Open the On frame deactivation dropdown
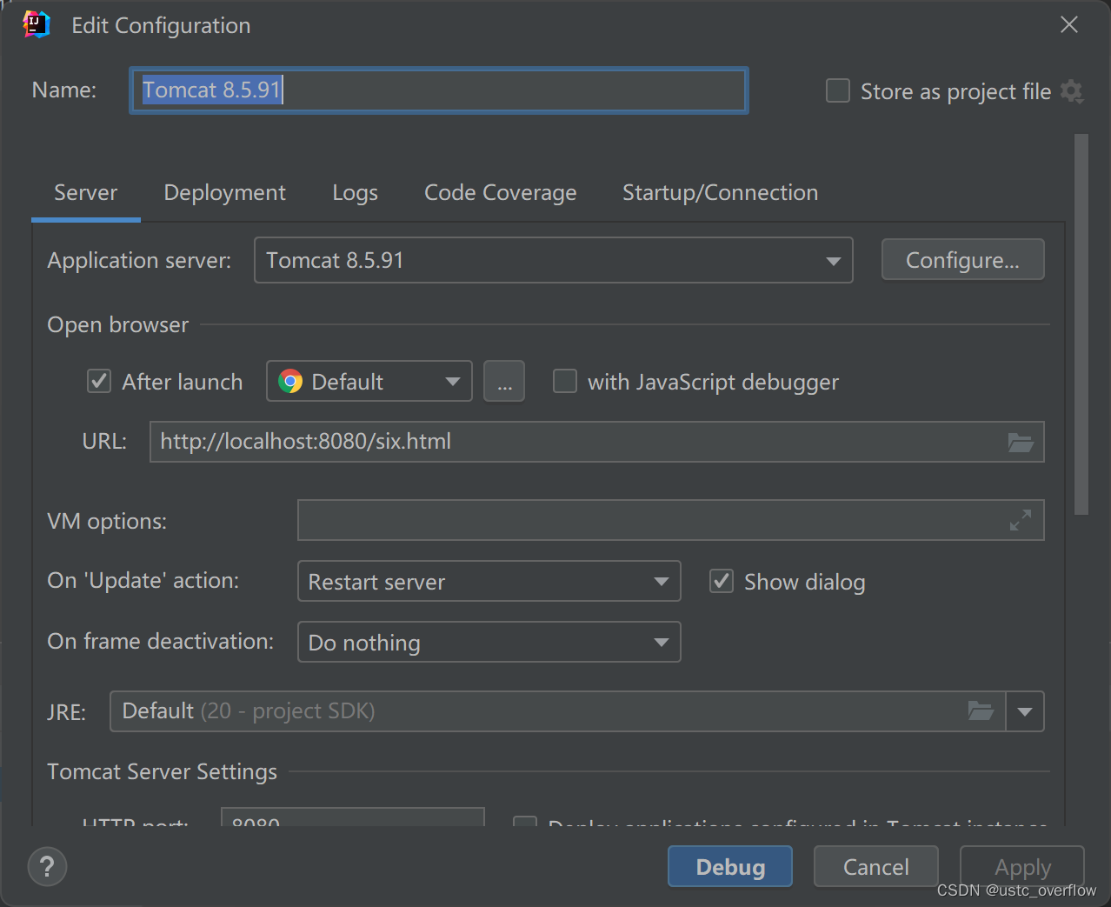The height and width of the screenshot is (907, 1111). click(x=489, y=642)
